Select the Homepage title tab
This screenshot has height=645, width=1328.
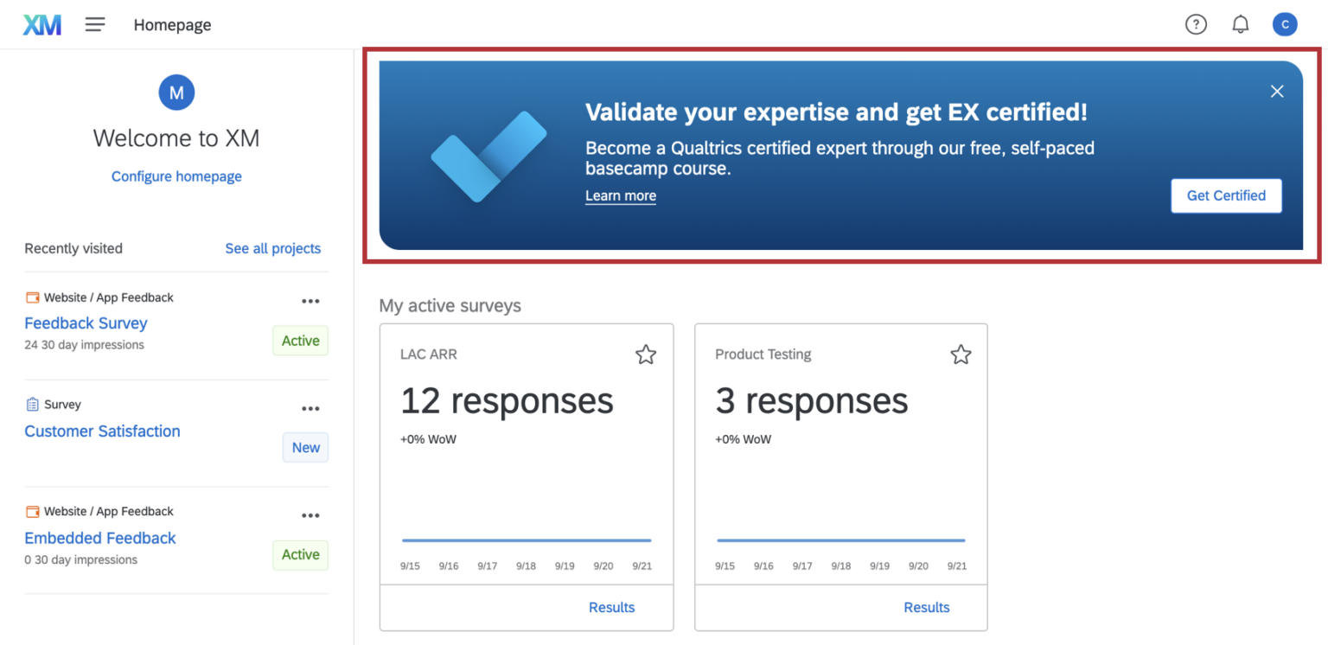pos(172,24)
